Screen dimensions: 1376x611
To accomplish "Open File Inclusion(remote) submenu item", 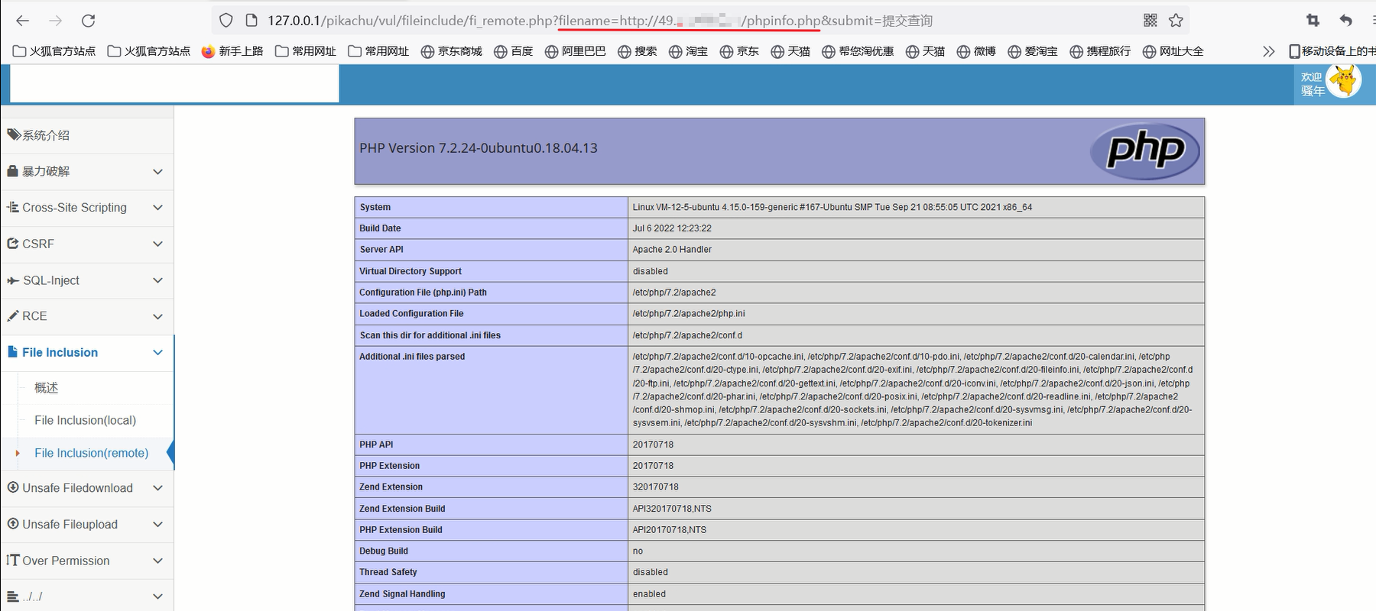I will pyautogui.click(x=91, y=453).
